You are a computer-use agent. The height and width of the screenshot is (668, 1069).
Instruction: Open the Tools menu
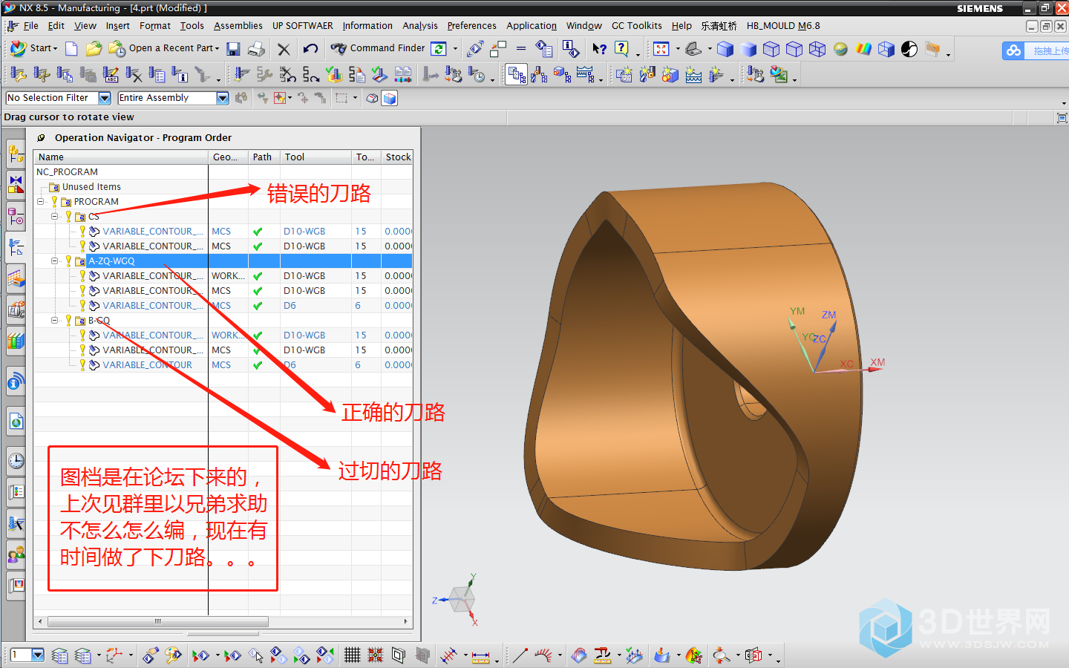(x=192, y=26)
